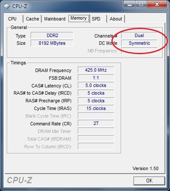Go to the SPD tab

[98, 19]
